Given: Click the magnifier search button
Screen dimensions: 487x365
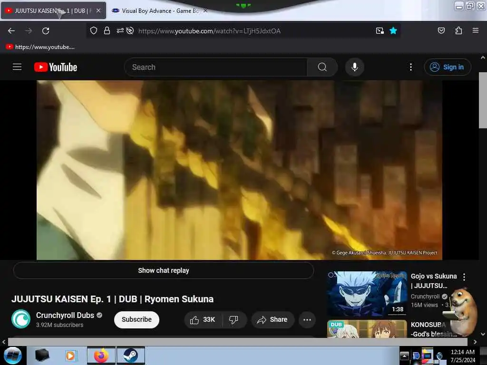Looking at the screenshot, I should tap(322, 67).
